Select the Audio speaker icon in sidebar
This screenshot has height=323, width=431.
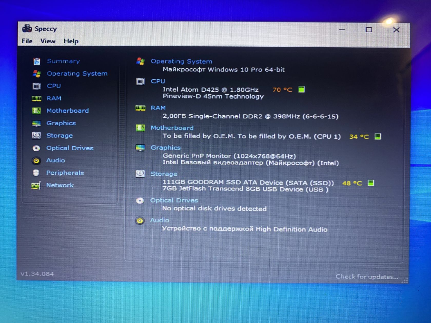coord(36,161)
